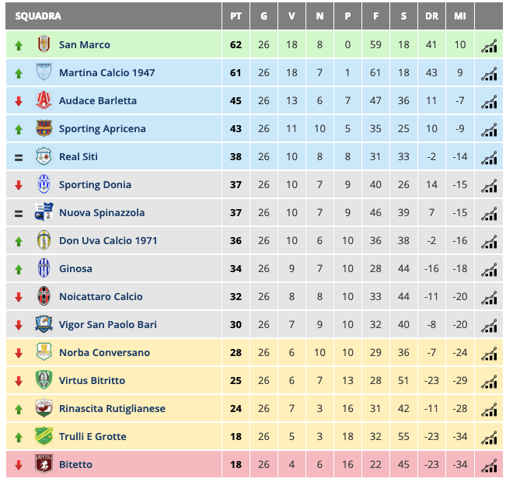Open trend chart icon for San Marco

pos(489,45)
